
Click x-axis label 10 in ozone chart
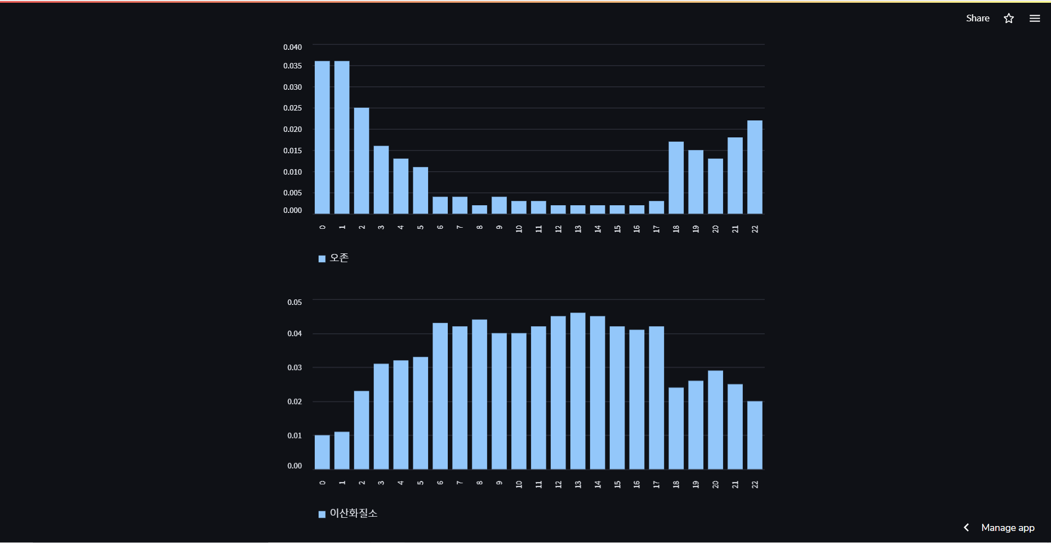pyautogui.click(x=519, y=229)
